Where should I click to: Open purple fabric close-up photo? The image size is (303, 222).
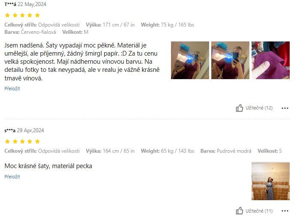click(x=270, y=60)
